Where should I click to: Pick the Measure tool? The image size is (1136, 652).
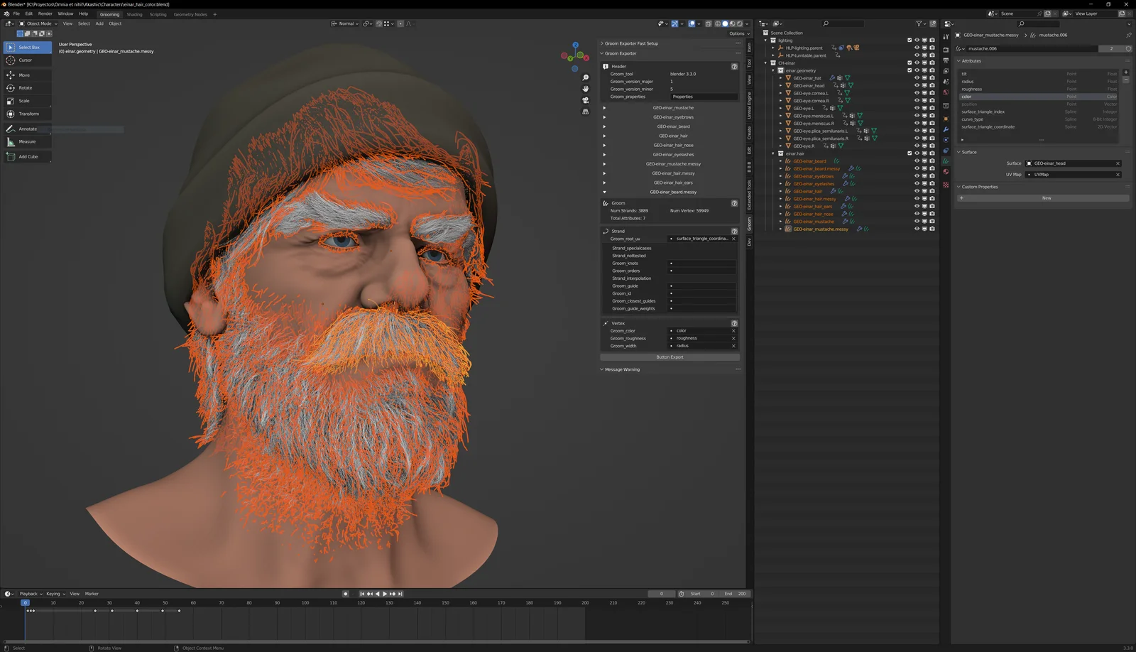[x=27, y=142]
